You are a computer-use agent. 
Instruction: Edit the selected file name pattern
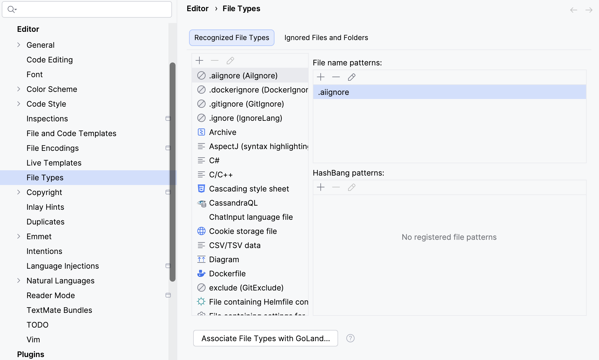(x=351, y=77)
